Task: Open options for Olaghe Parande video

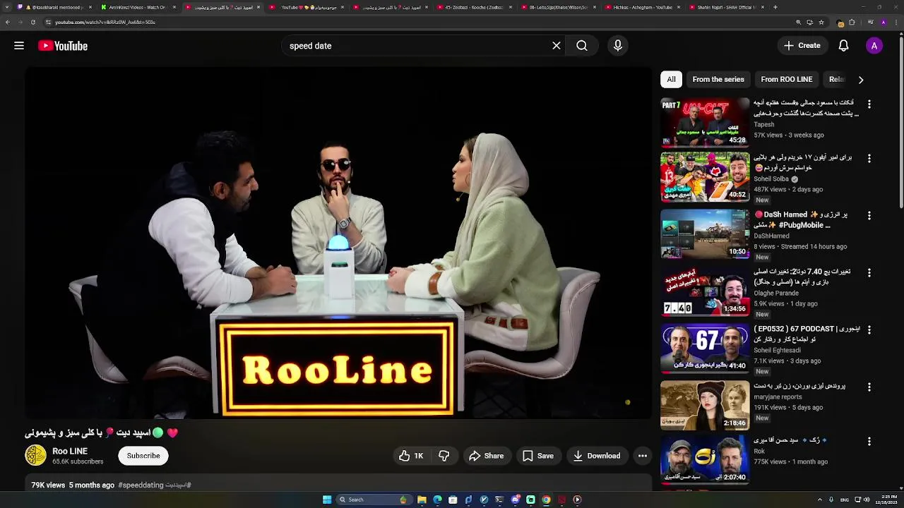Action: (869, 272)
